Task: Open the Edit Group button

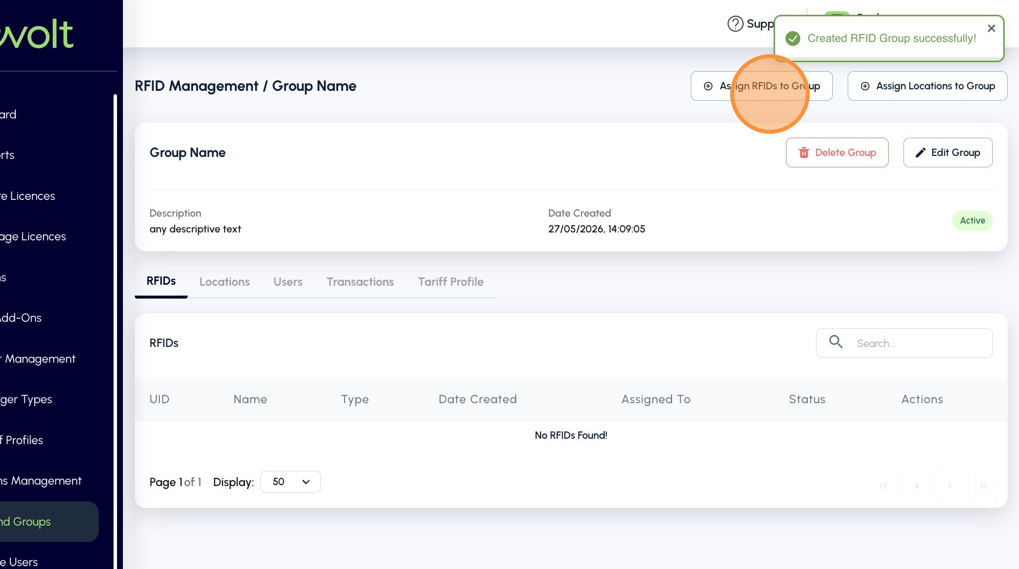Action: pyautogui.click(x=947, y=152)
